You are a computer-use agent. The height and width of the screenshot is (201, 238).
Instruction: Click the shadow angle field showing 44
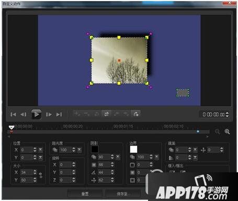[104, 172]
